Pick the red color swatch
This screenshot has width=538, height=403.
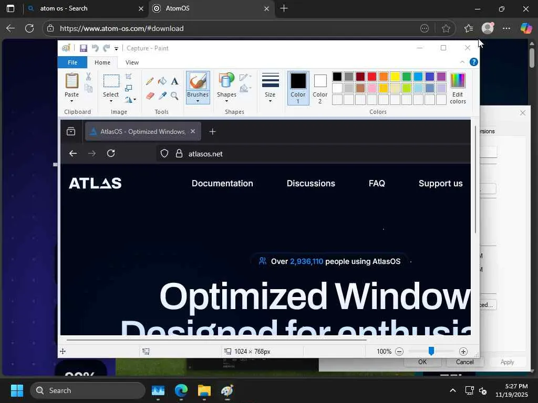(x=372, y=77)
